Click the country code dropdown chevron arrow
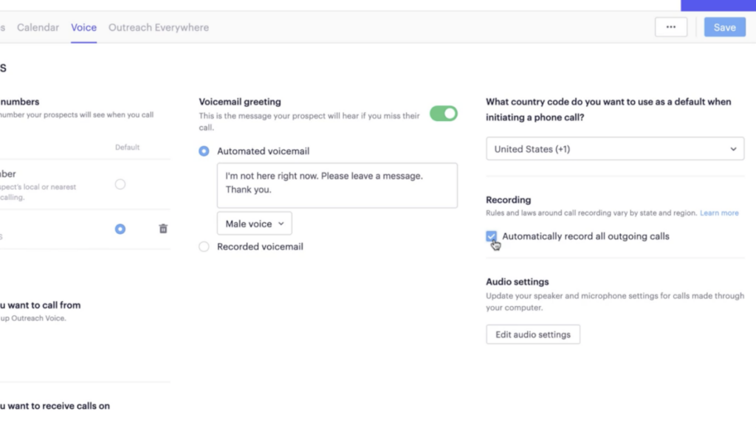The height and width of the screenshot is (428, 756). point(733,149)
